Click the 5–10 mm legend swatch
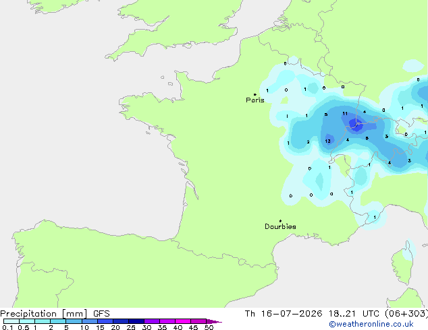428x330 pixels. pos(74,321)
